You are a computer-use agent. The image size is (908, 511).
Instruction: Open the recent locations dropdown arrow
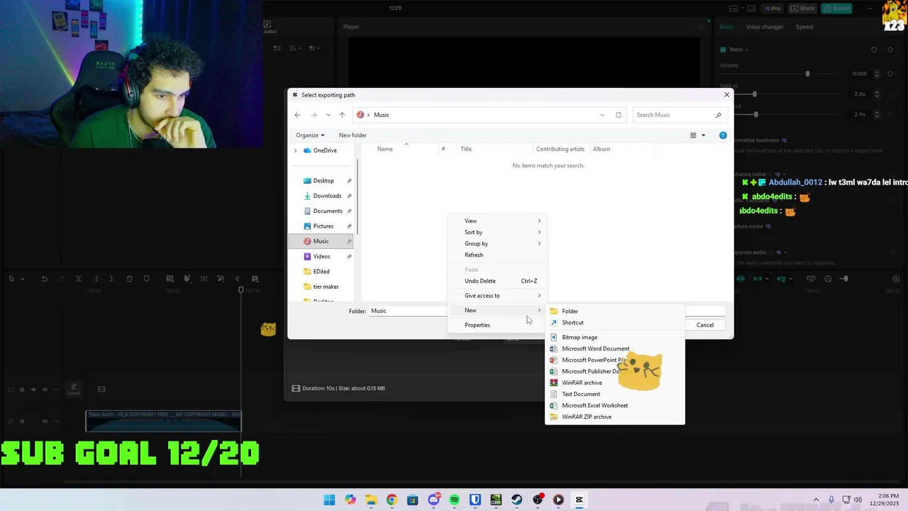[x=328, y=115]
